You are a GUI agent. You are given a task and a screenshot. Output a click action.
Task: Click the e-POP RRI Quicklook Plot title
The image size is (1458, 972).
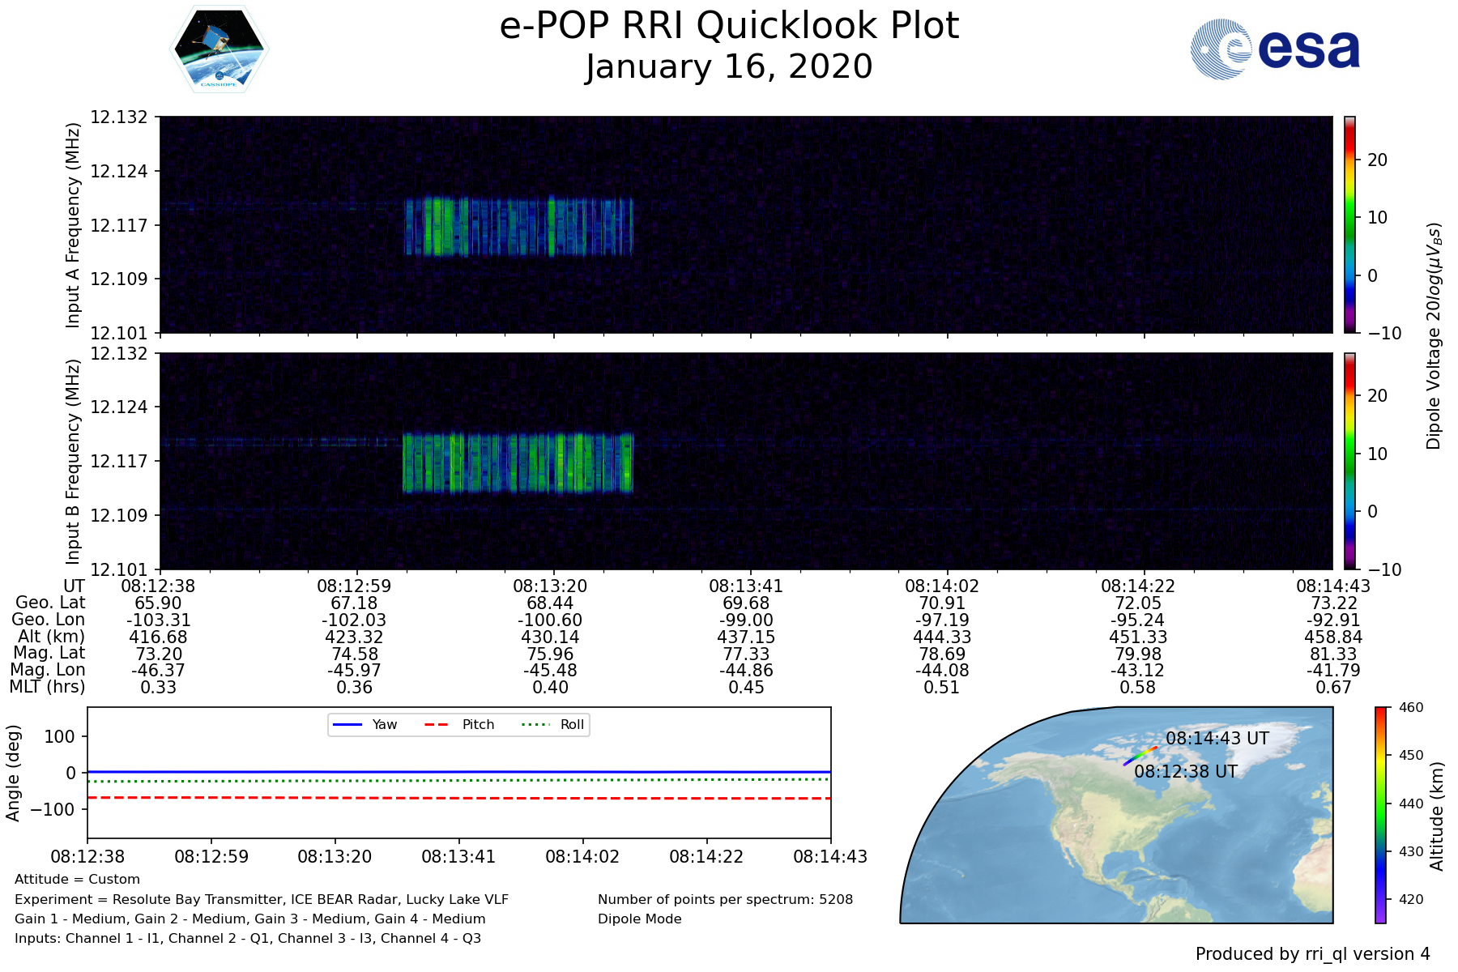point(729,26)
